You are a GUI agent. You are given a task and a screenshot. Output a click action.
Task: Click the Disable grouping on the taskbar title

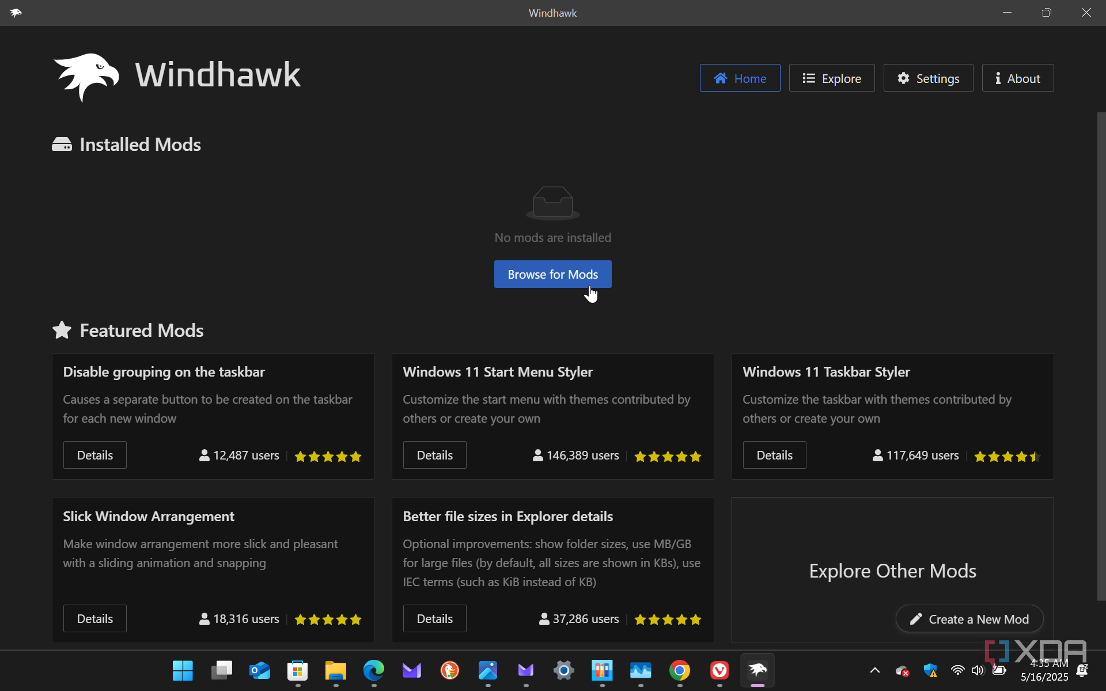coord(164,372)
